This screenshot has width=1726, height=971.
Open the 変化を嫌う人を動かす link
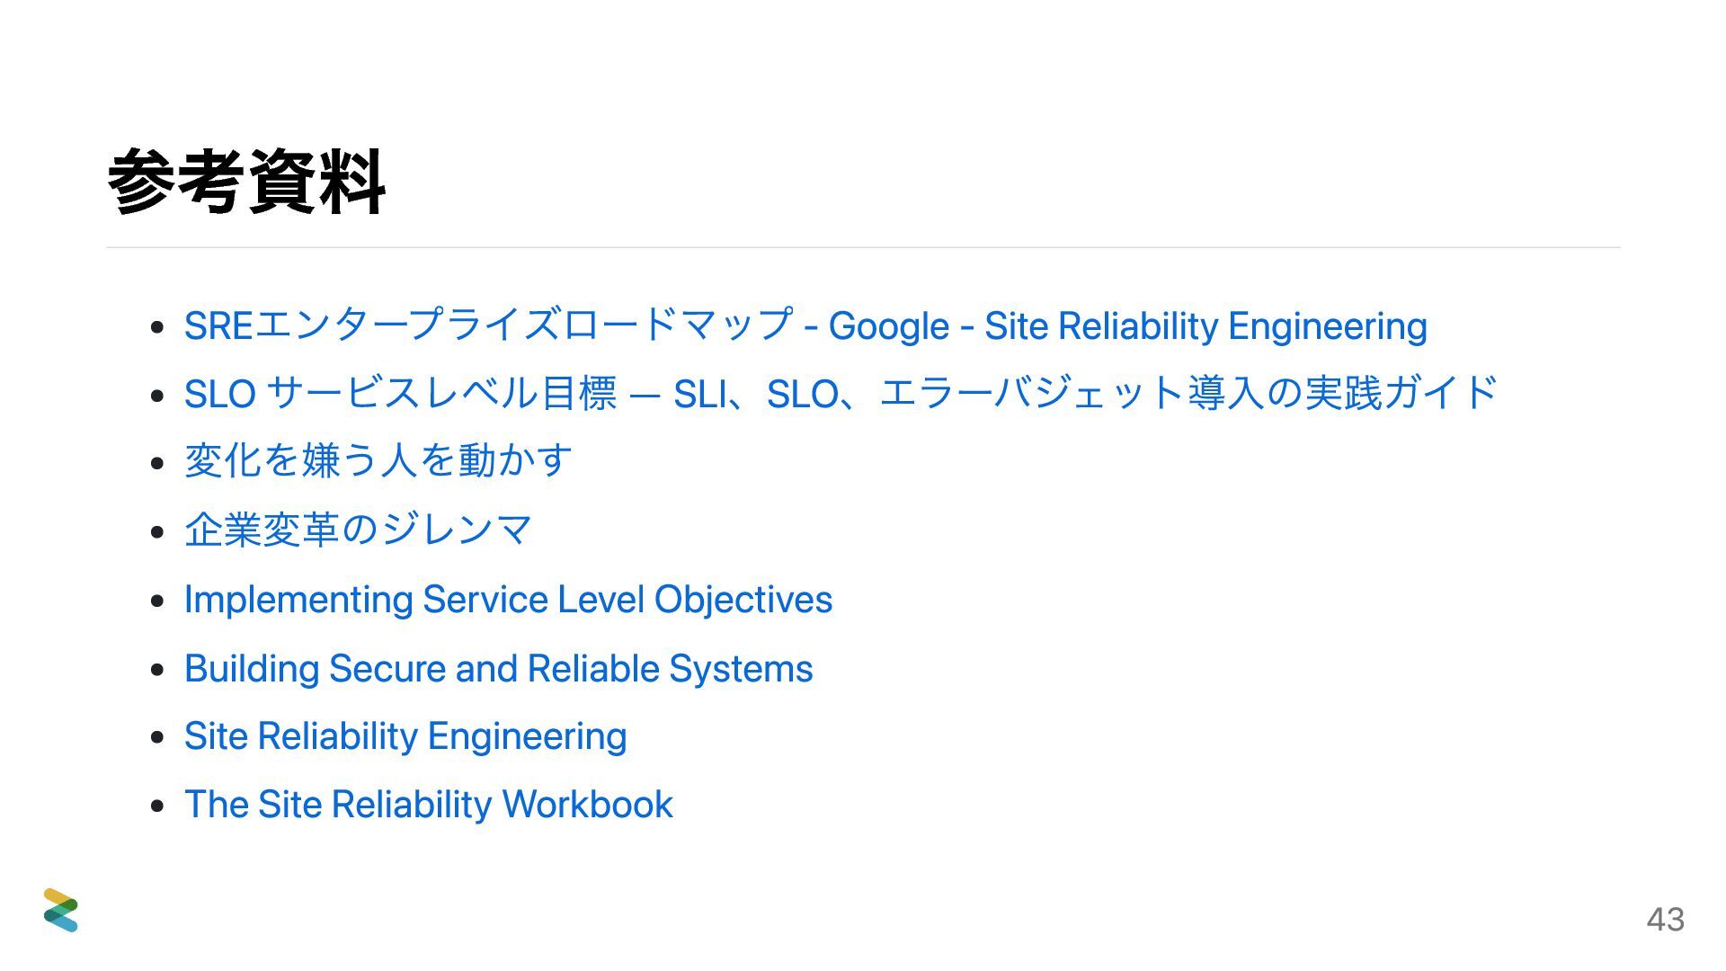[x=378, y=460]
